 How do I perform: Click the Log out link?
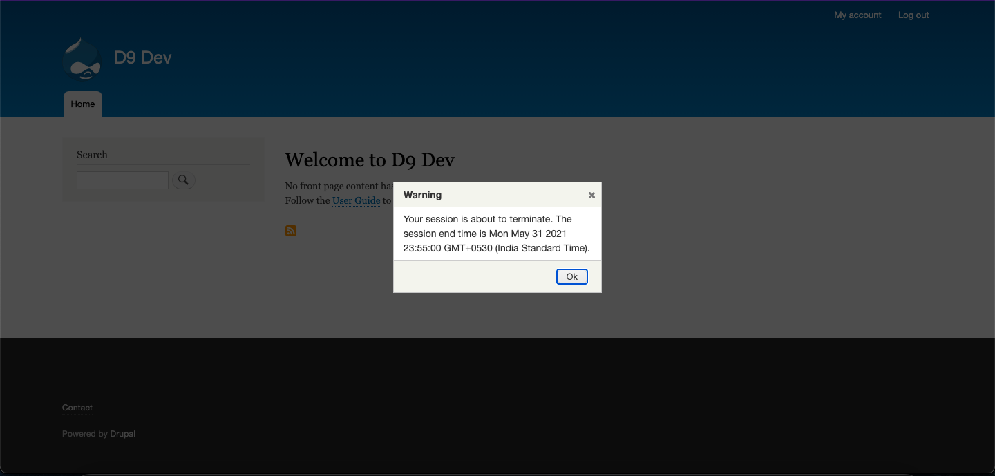click(x=913, y=15)
